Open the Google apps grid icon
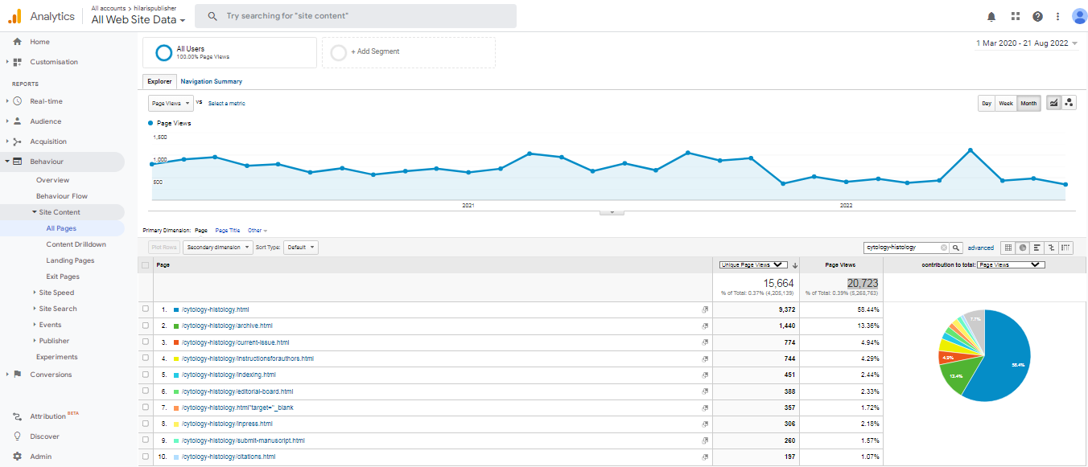Viewport: 1088px width, 467px height. point(1015,16)
